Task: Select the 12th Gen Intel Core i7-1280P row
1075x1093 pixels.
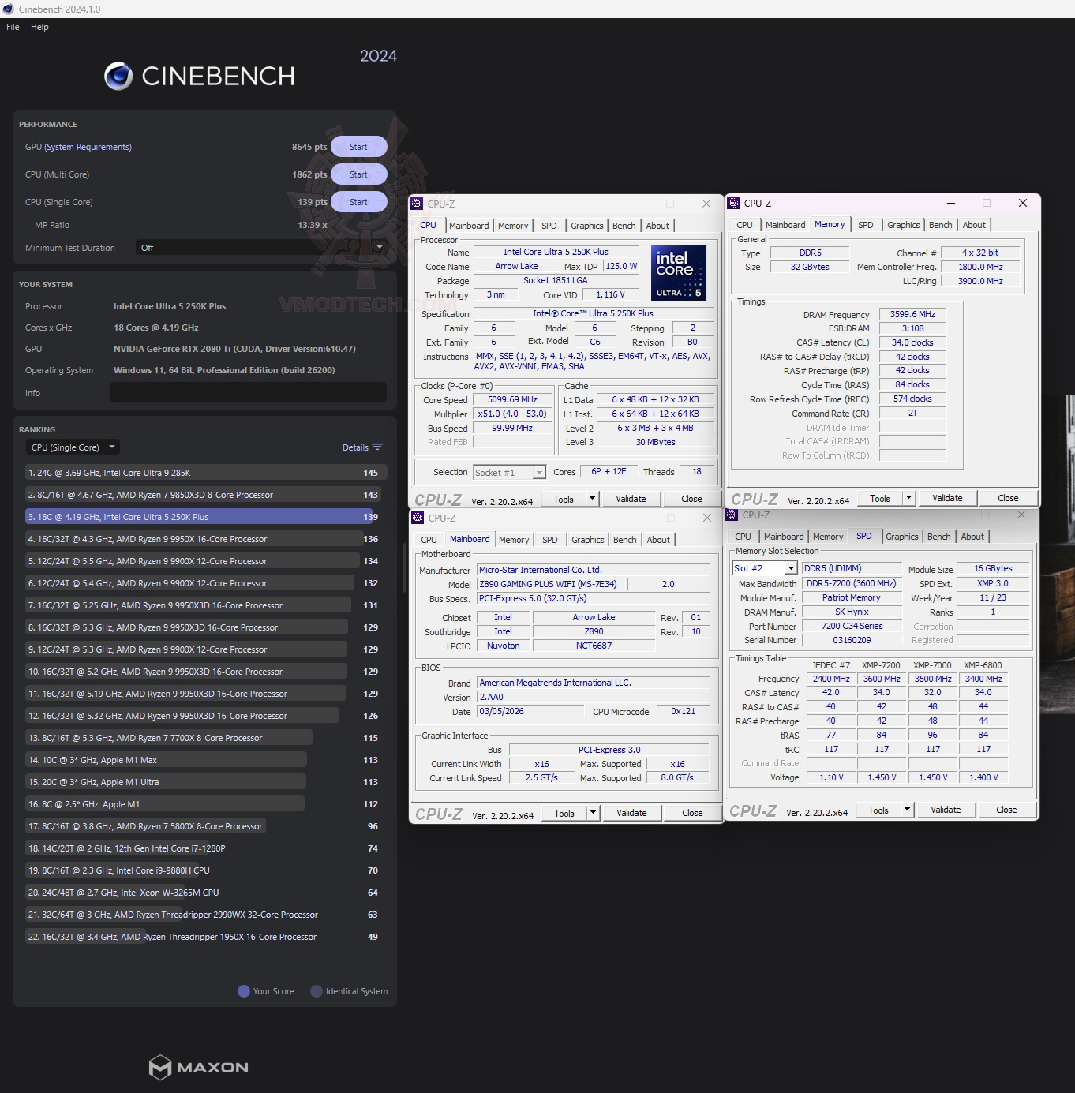Action: [206, 848]
